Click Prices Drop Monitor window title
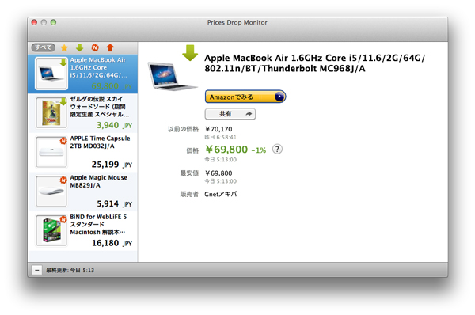Screen dimensions: 475x315 [237, 22]
